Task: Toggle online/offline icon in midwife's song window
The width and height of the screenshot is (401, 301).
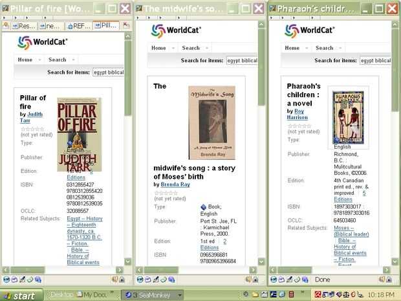Action: click(x=248, y=279)
